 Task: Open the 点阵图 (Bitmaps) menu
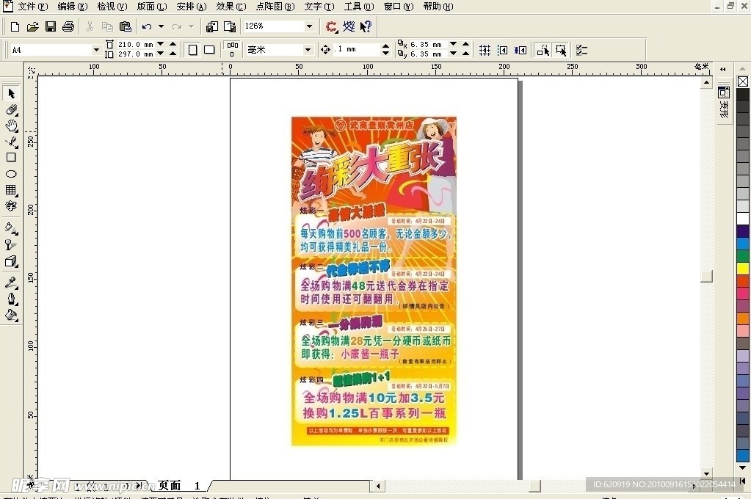point(275,7)
